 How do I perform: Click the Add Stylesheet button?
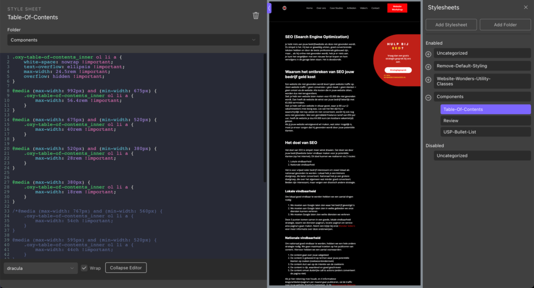pyautogui.click(x=451, y=25)
